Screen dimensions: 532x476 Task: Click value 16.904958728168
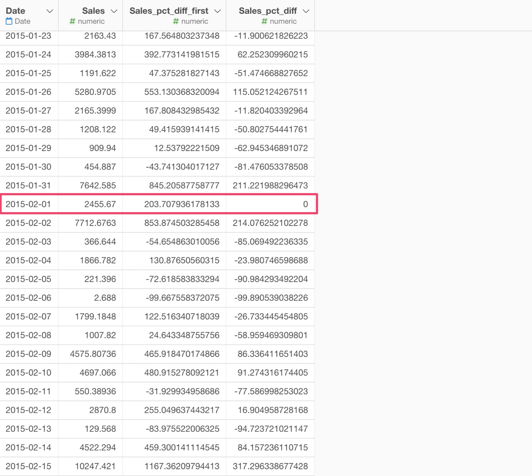click(273, 410)
